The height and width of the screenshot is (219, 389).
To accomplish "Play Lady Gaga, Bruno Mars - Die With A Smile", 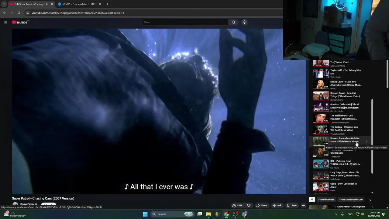I will (x=342, y=176).
